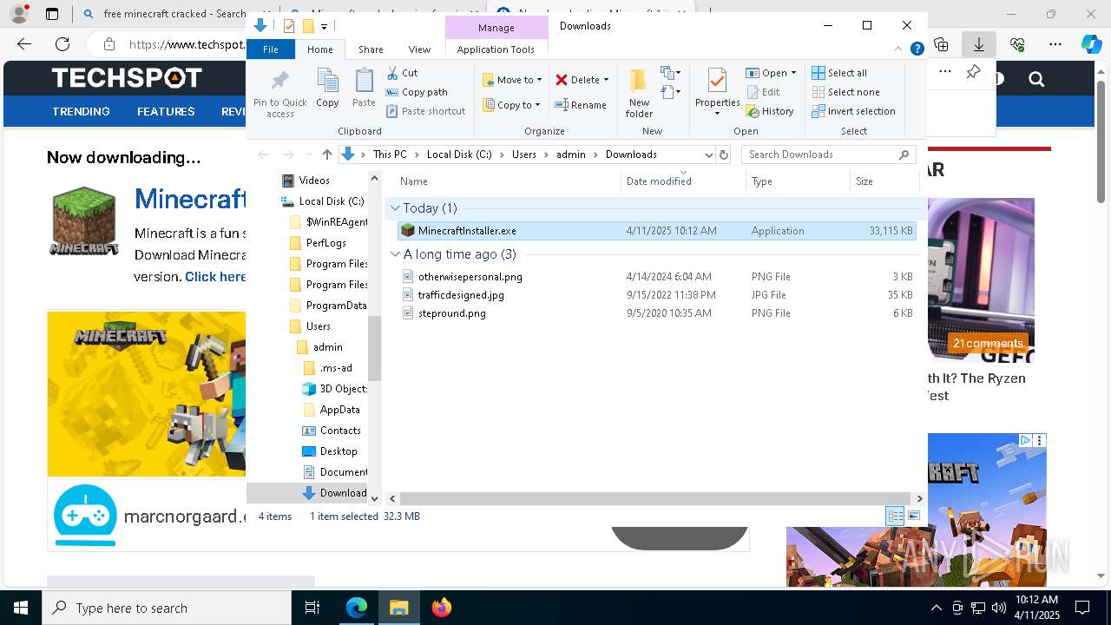Image resolution: width=1111 pixels, height=625 pixels.
Task: Click the Edit ribbon button
Action: tap(762, 92)
